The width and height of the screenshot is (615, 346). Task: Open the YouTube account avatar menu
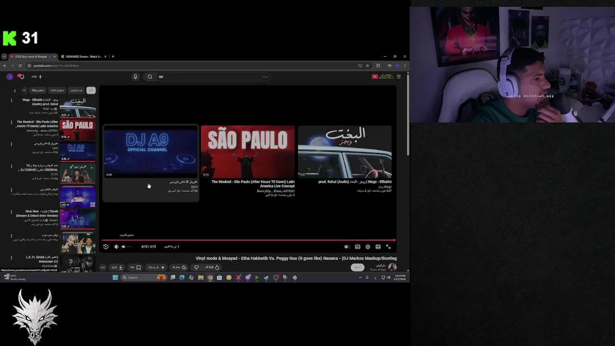tap(10, 76)
